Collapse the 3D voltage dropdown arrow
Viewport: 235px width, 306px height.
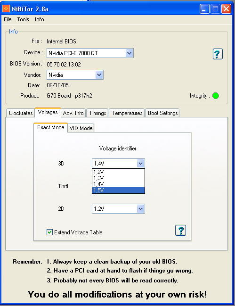tap(140, 163)
